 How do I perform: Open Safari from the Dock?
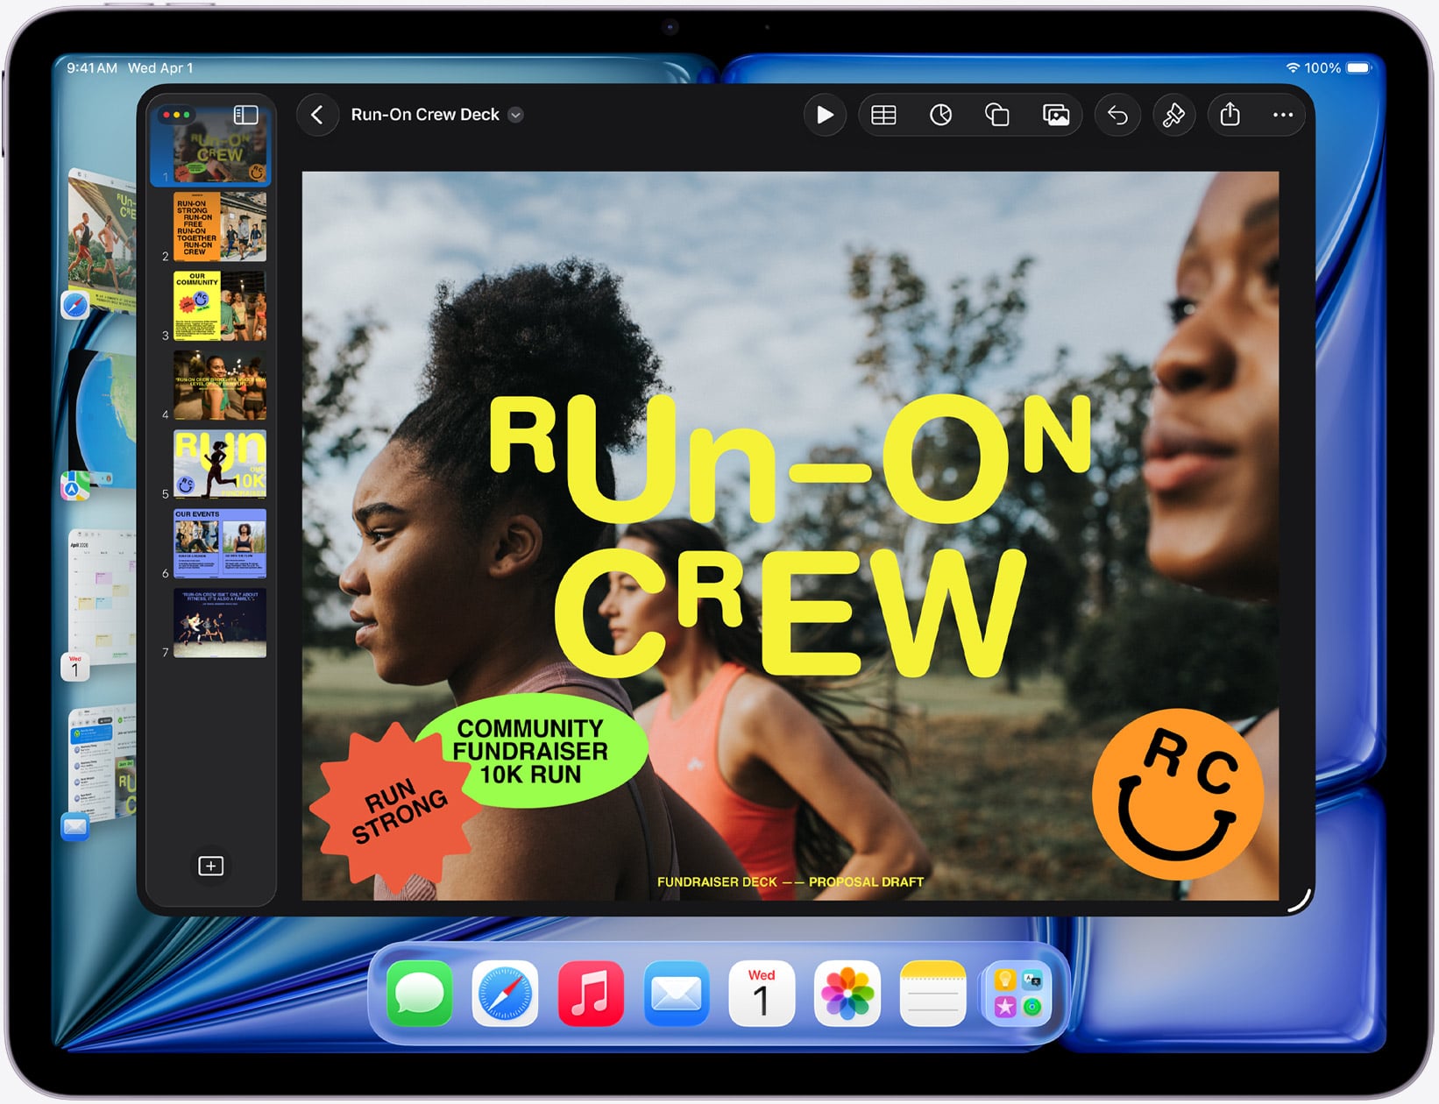(x=504, y=993)
